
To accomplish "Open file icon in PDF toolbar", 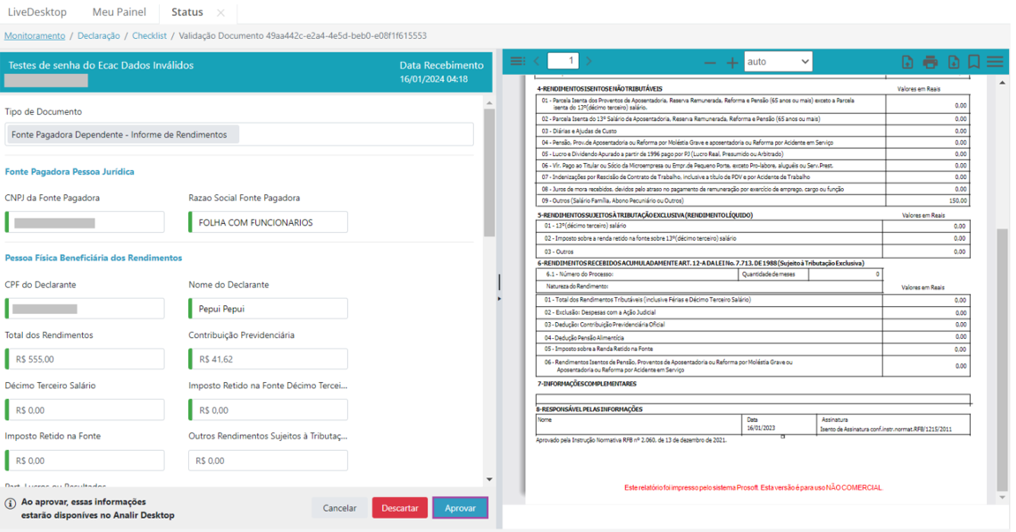I will point(907,62).
